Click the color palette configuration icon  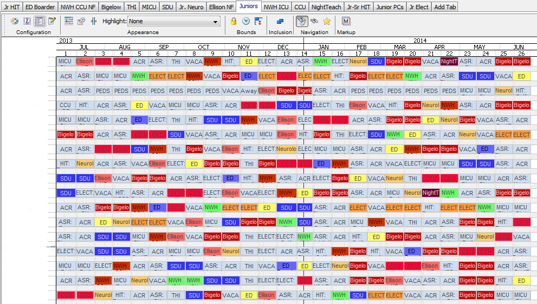coord(15,21)
